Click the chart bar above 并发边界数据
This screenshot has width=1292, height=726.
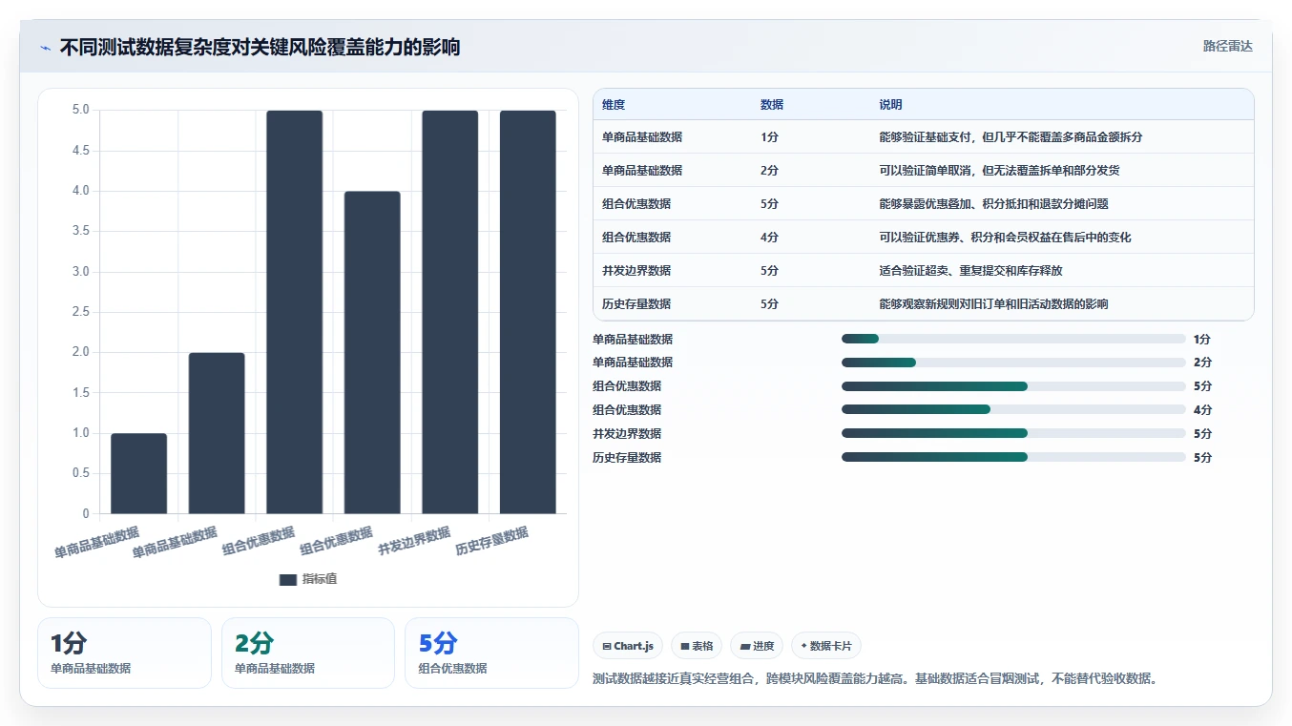click(450, 312)
